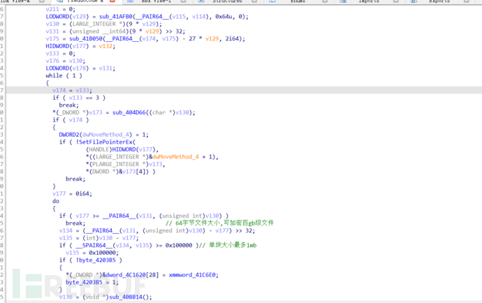482x303 pixels.
Task: Switch to the Enums tab
Action: tap(298, 2)
